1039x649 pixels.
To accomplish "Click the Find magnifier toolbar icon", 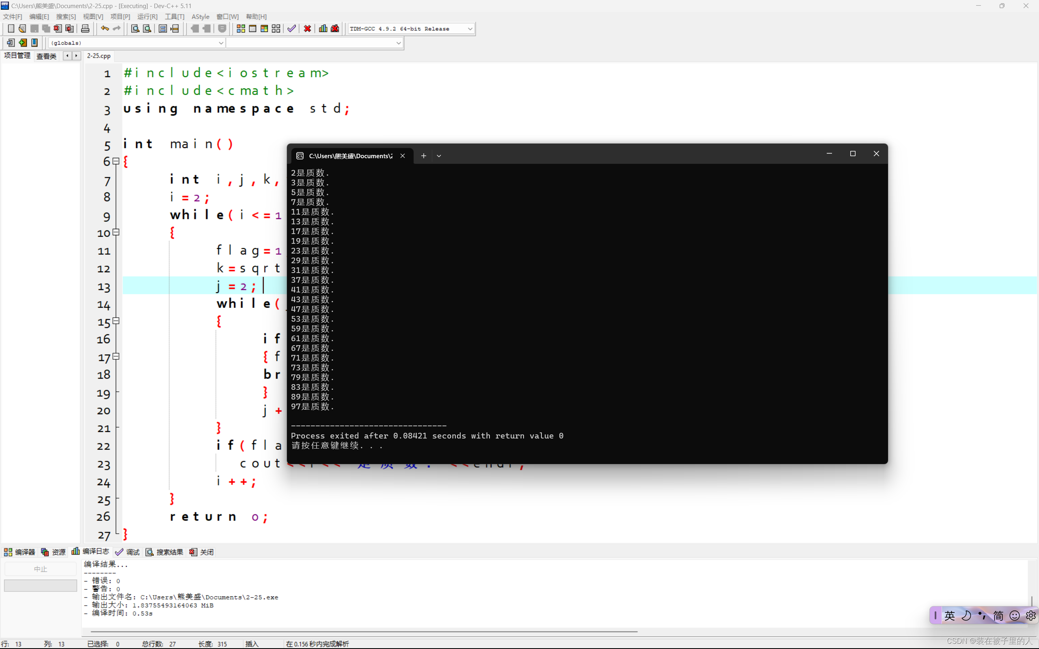I will [x=135, y=29].
